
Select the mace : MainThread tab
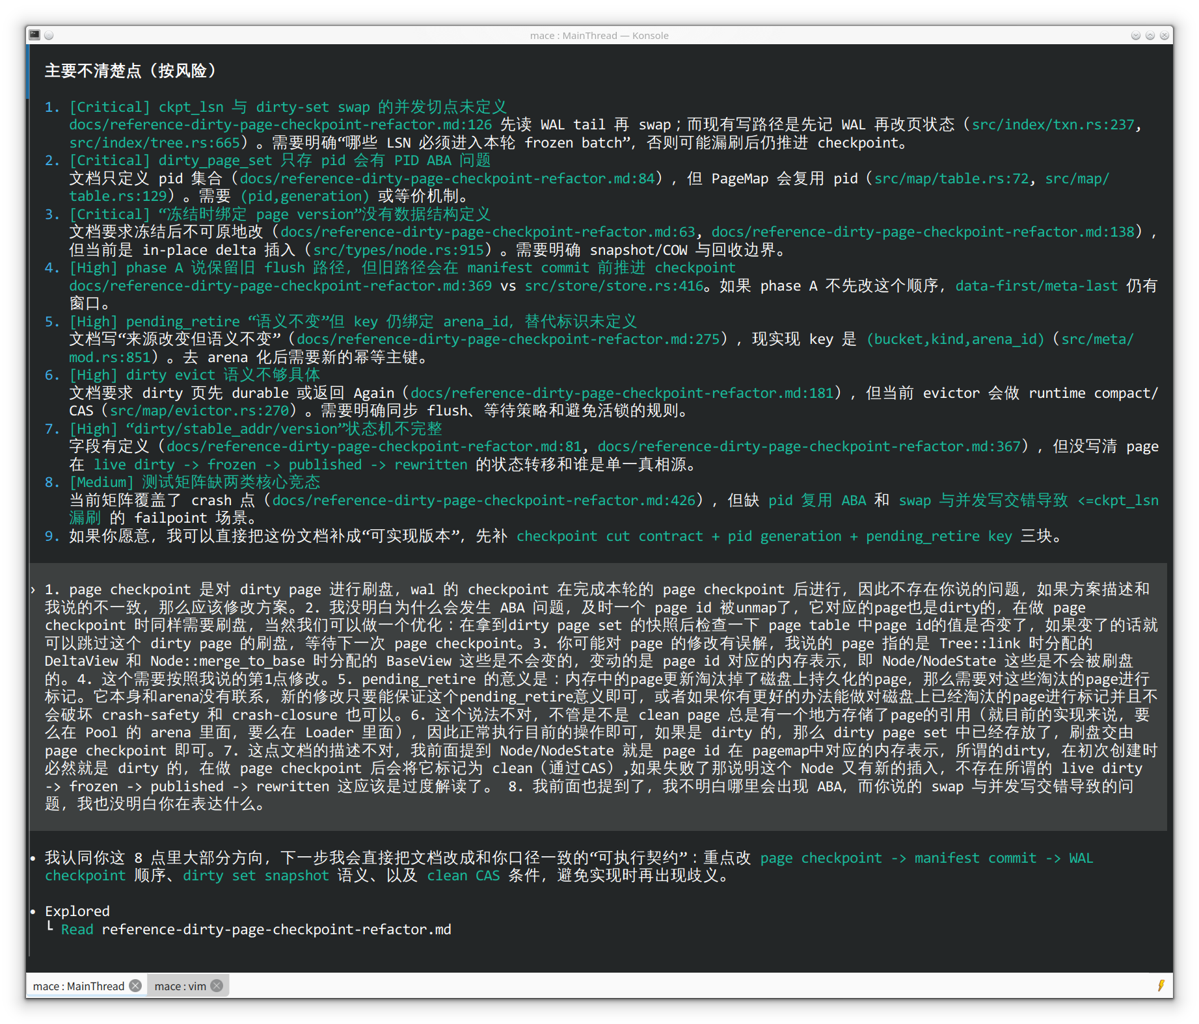pyautogui.click(x=79, y=986)
